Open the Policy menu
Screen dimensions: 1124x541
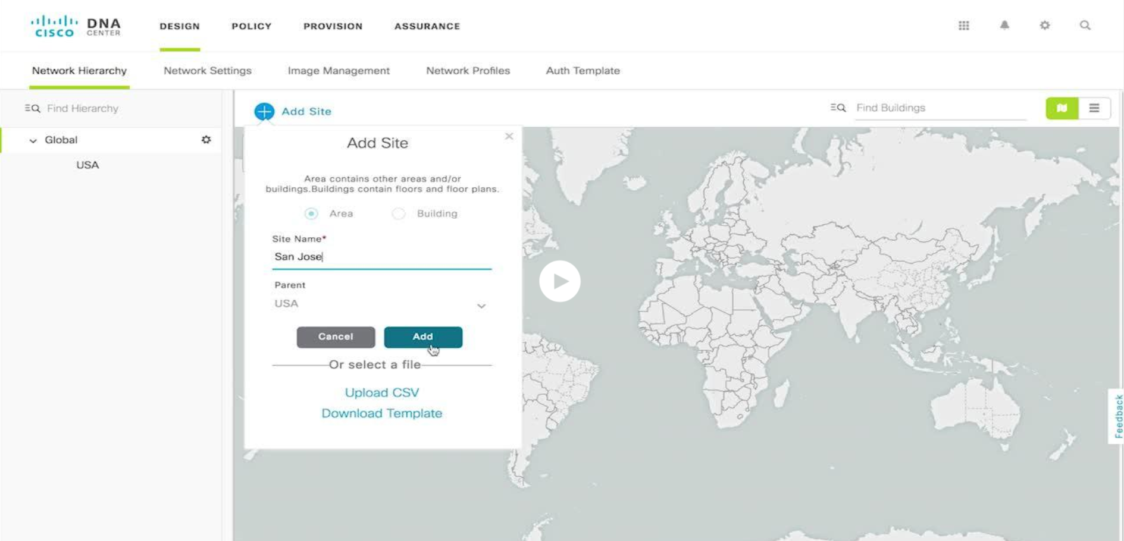[x=251, y=26]
